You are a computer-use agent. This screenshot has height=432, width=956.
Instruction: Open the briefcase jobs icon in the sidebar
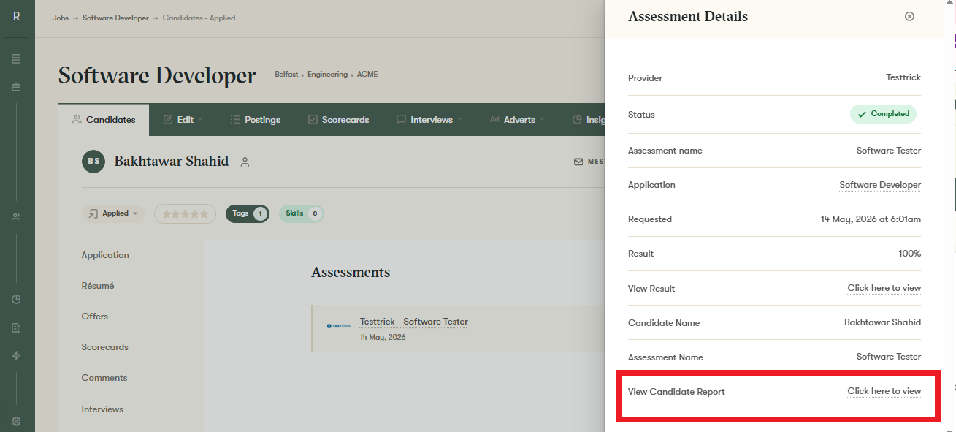pos(16,87)
